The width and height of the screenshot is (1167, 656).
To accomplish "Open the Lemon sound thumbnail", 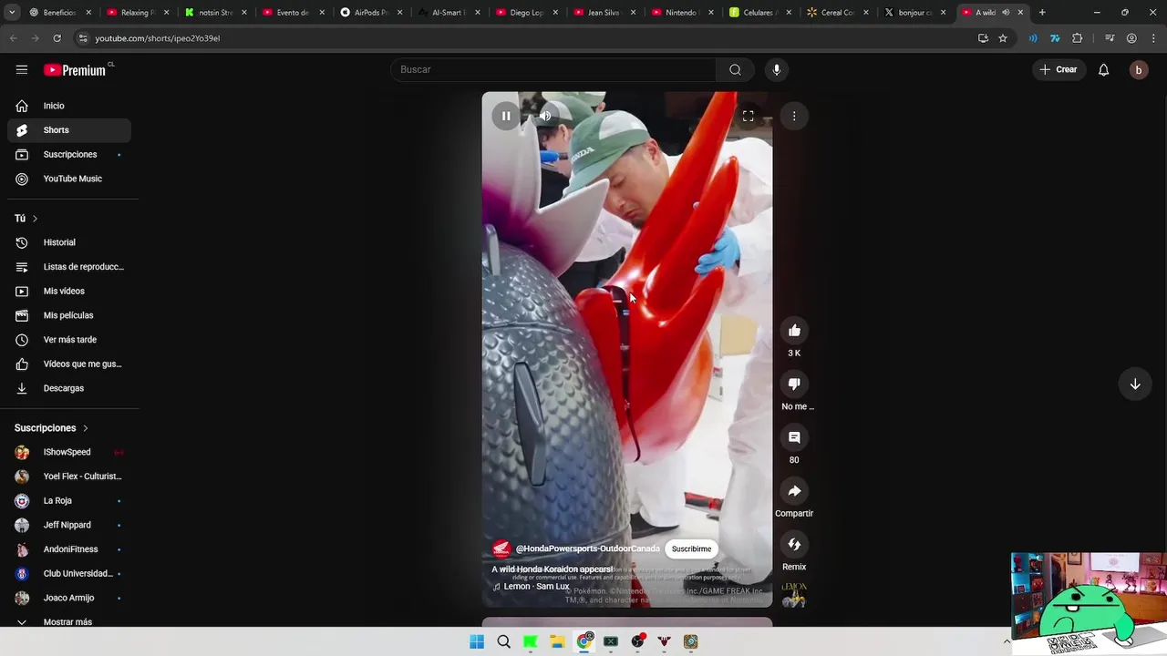I will coord(794,595).
